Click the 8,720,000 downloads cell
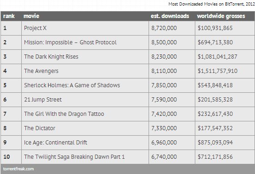Screen dimensions: 255x174 [172, 28]
